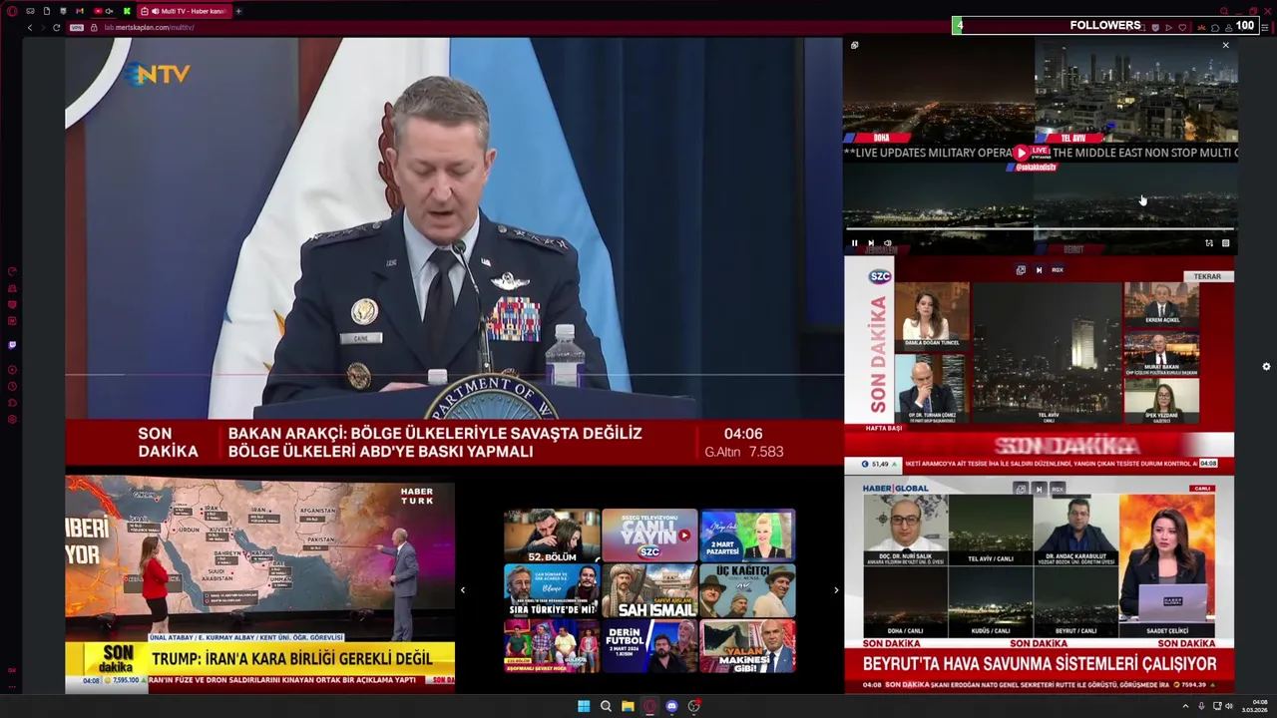This screenshot has height=718, width=1277.
Task: Show previous thumbnails in carousel
Action: [x=462, y=590]
